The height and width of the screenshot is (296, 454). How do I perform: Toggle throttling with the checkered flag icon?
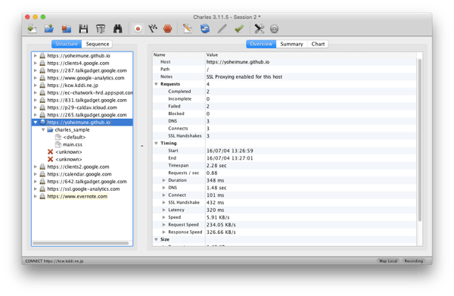pos(153,29)
